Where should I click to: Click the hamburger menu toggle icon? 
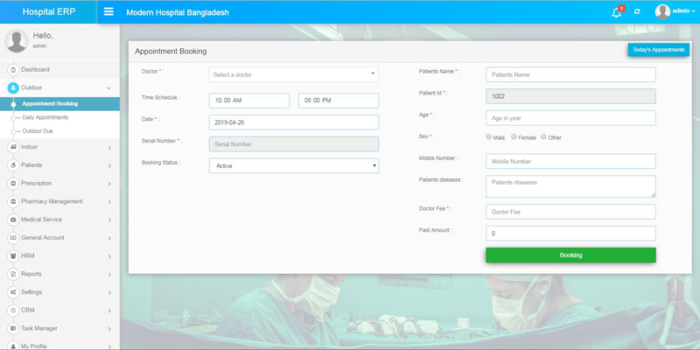(x=108, y=12)
